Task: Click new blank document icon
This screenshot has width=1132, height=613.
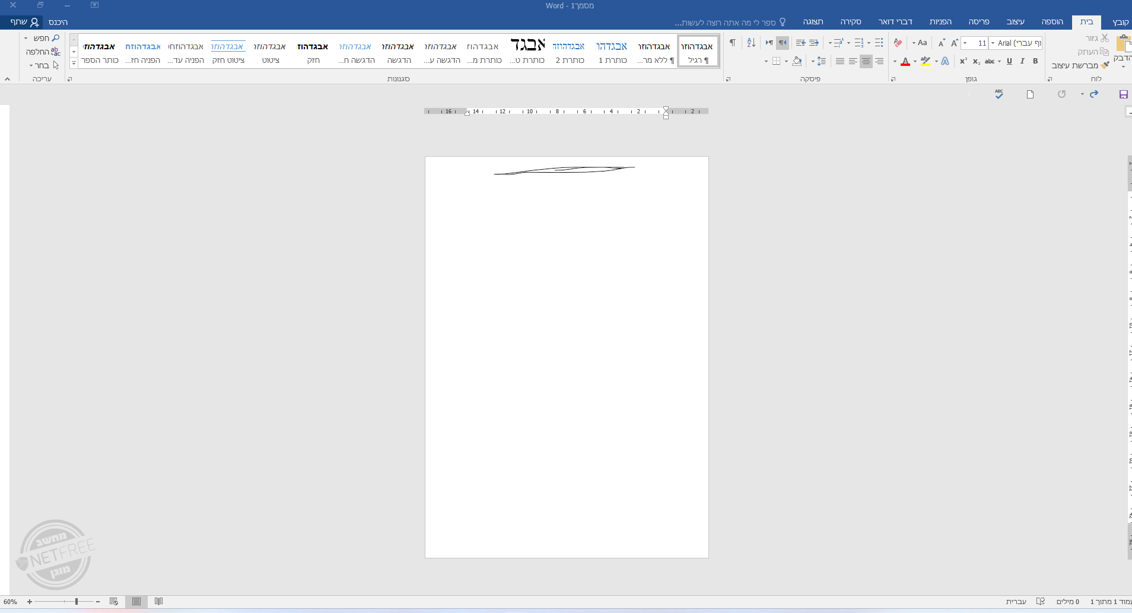Action: pos(1030,94)
